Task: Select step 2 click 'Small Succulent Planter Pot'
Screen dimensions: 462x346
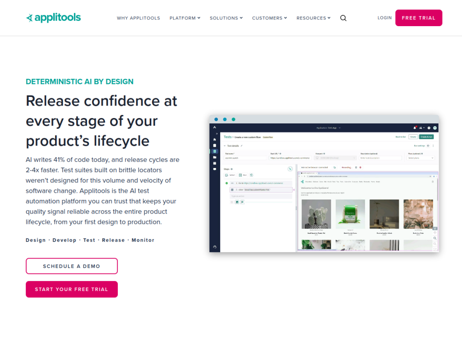Action: click(x=261, y=190)
